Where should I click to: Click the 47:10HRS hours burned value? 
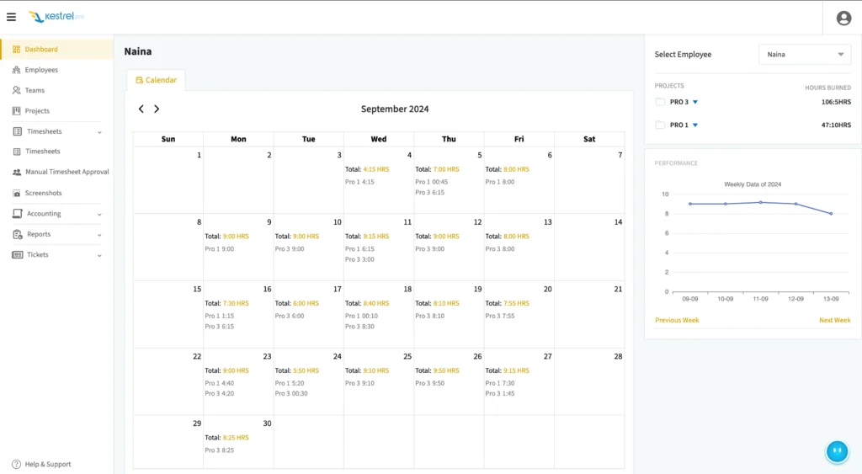pyautogui.click(x=836, y=125)
